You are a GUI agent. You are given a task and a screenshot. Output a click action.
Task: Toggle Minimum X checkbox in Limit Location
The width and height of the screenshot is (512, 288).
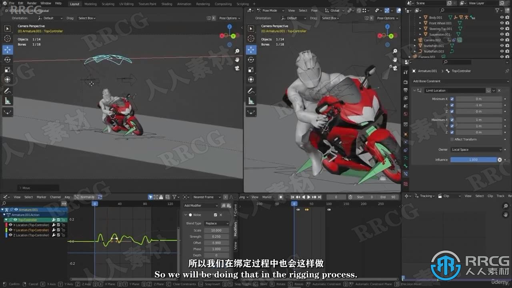click(x=452, y=99)
